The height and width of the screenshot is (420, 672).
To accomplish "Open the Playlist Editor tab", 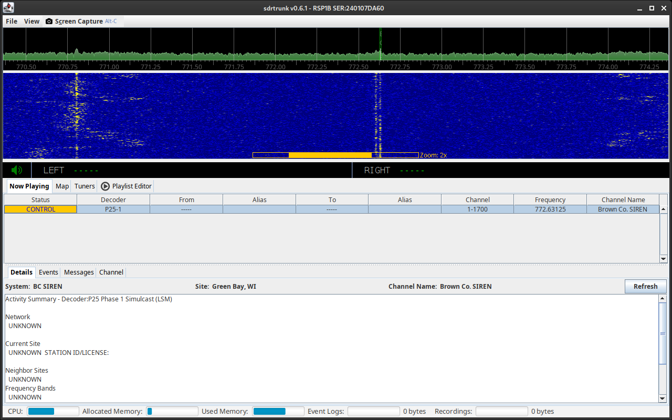I will click(126, 186).
